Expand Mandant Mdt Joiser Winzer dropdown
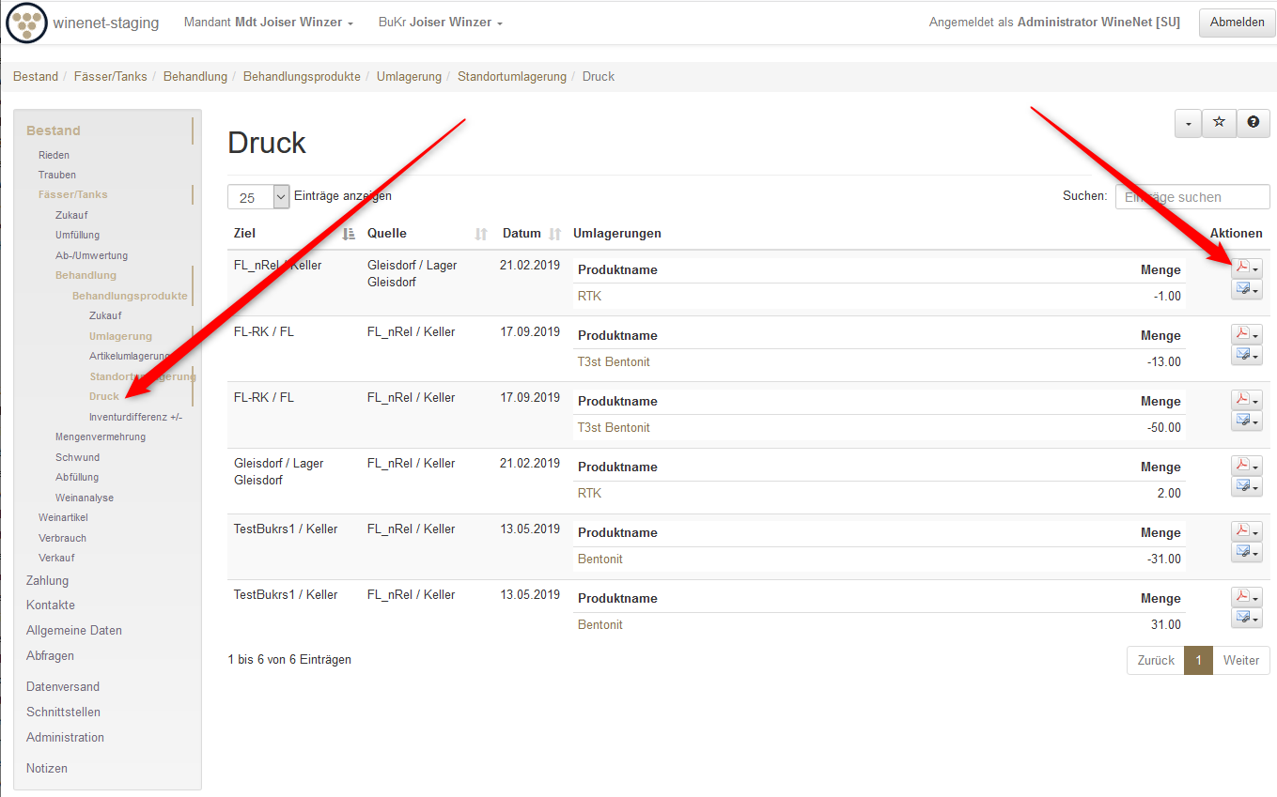Screen dimensions: 1277x797 point(269,23)
